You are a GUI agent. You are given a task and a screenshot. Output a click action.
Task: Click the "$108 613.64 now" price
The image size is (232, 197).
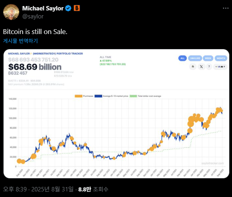coord(64,72)
